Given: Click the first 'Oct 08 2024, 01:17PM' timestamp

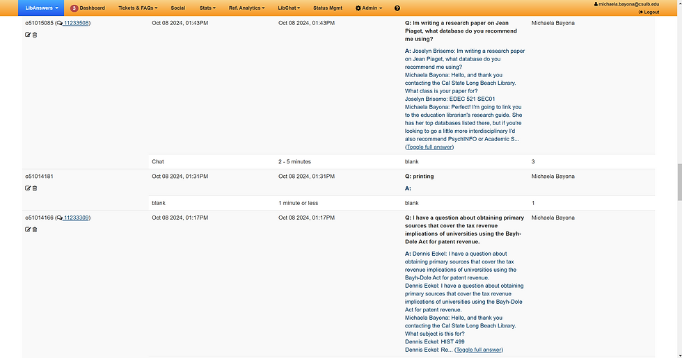Looking at the screenshot, I should (180, 218).
